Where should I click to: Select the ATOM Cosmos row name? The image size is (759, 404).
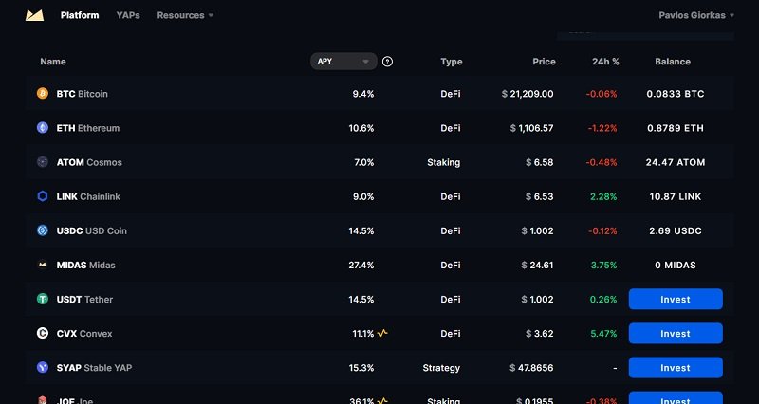click(x=89, y=162)
